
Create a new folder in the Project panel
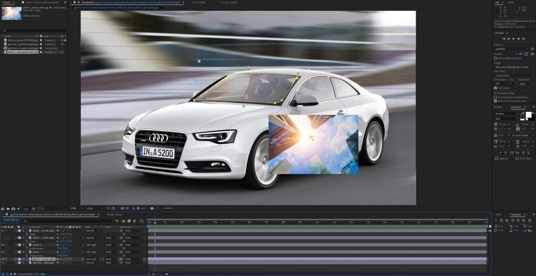click(x=8, y=209)
